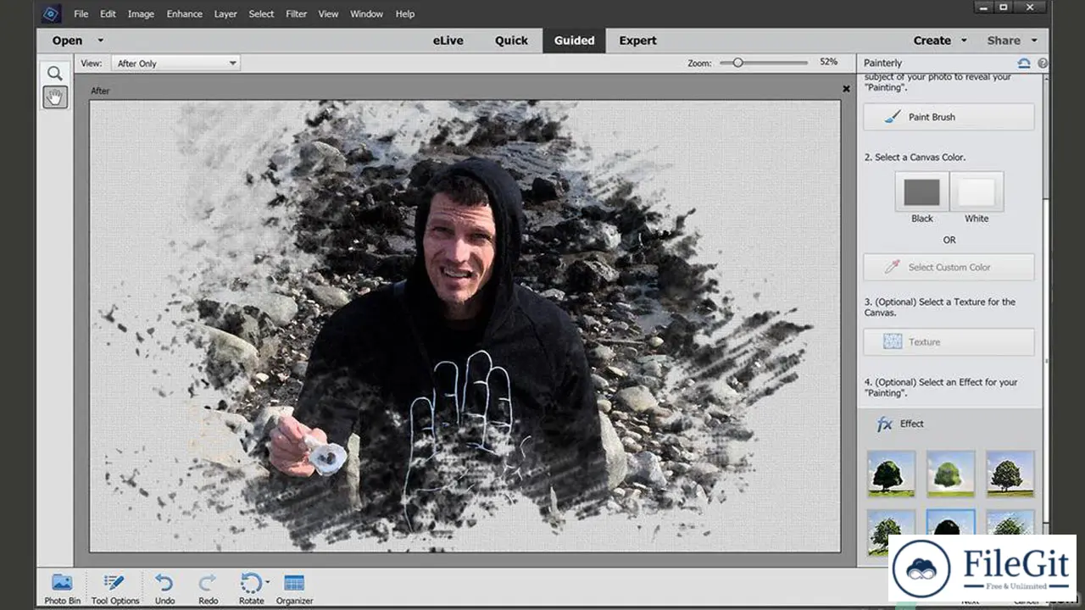Open the View menu
This screenshot has height=610, width=1085.
[328, 14]
